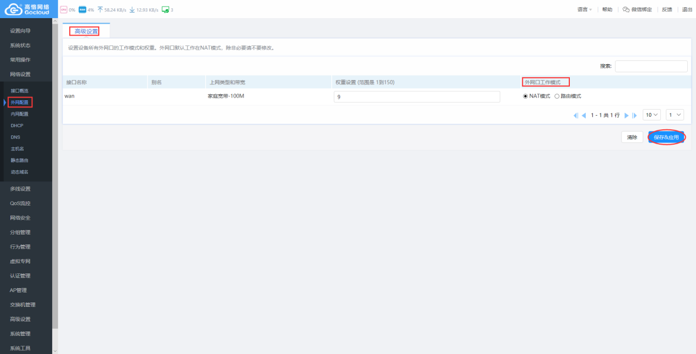Screen dimensions: 696x354
Task: Click the 保存&应用 button
Action: [666, 138]
